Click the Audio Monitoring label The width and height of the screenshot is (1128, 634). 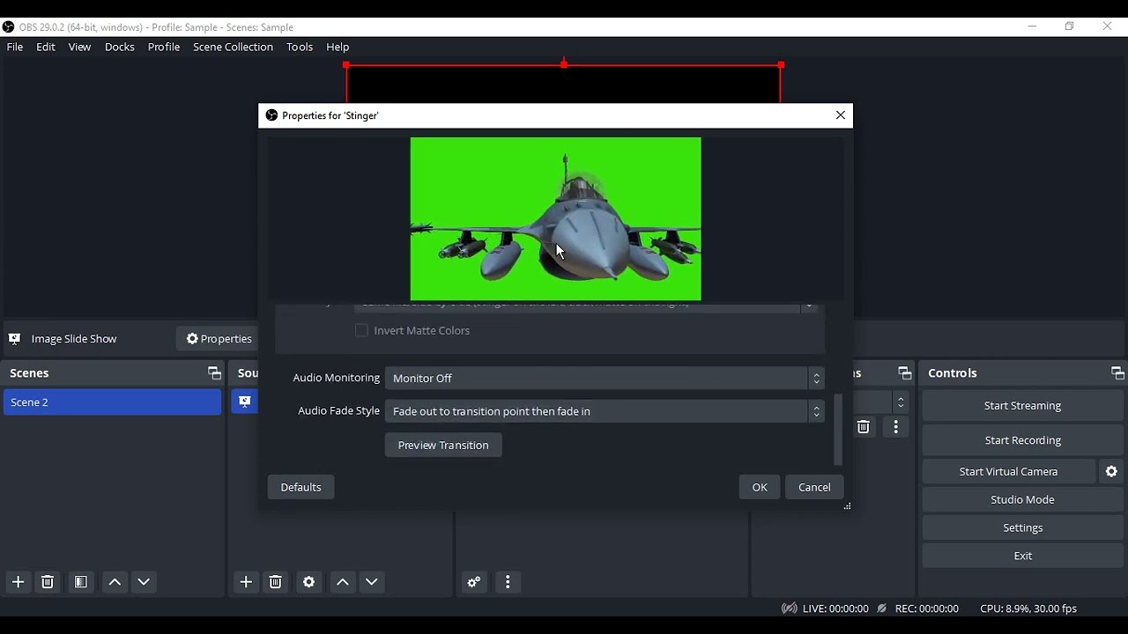[x=336, y=378]
